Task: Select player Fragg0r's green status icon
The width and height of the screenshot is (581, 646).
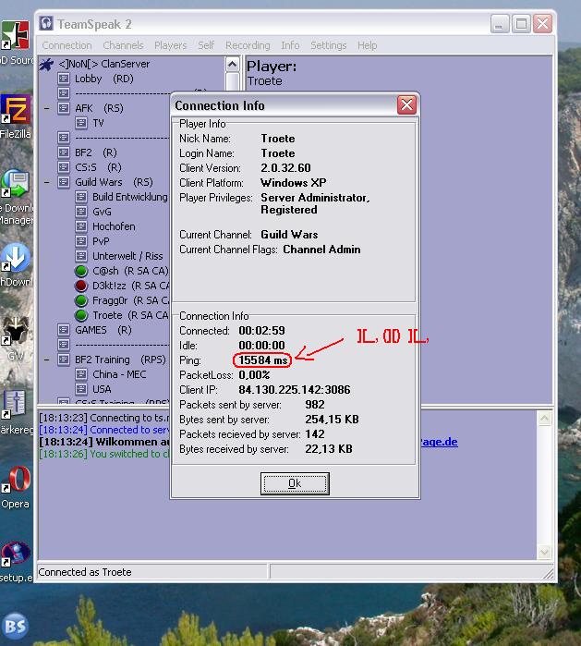Action: [x=81, y=301]
